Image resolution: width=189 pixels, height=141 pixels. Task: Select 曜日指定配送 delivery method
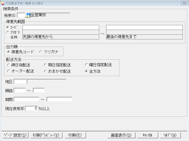click(86, 65)
